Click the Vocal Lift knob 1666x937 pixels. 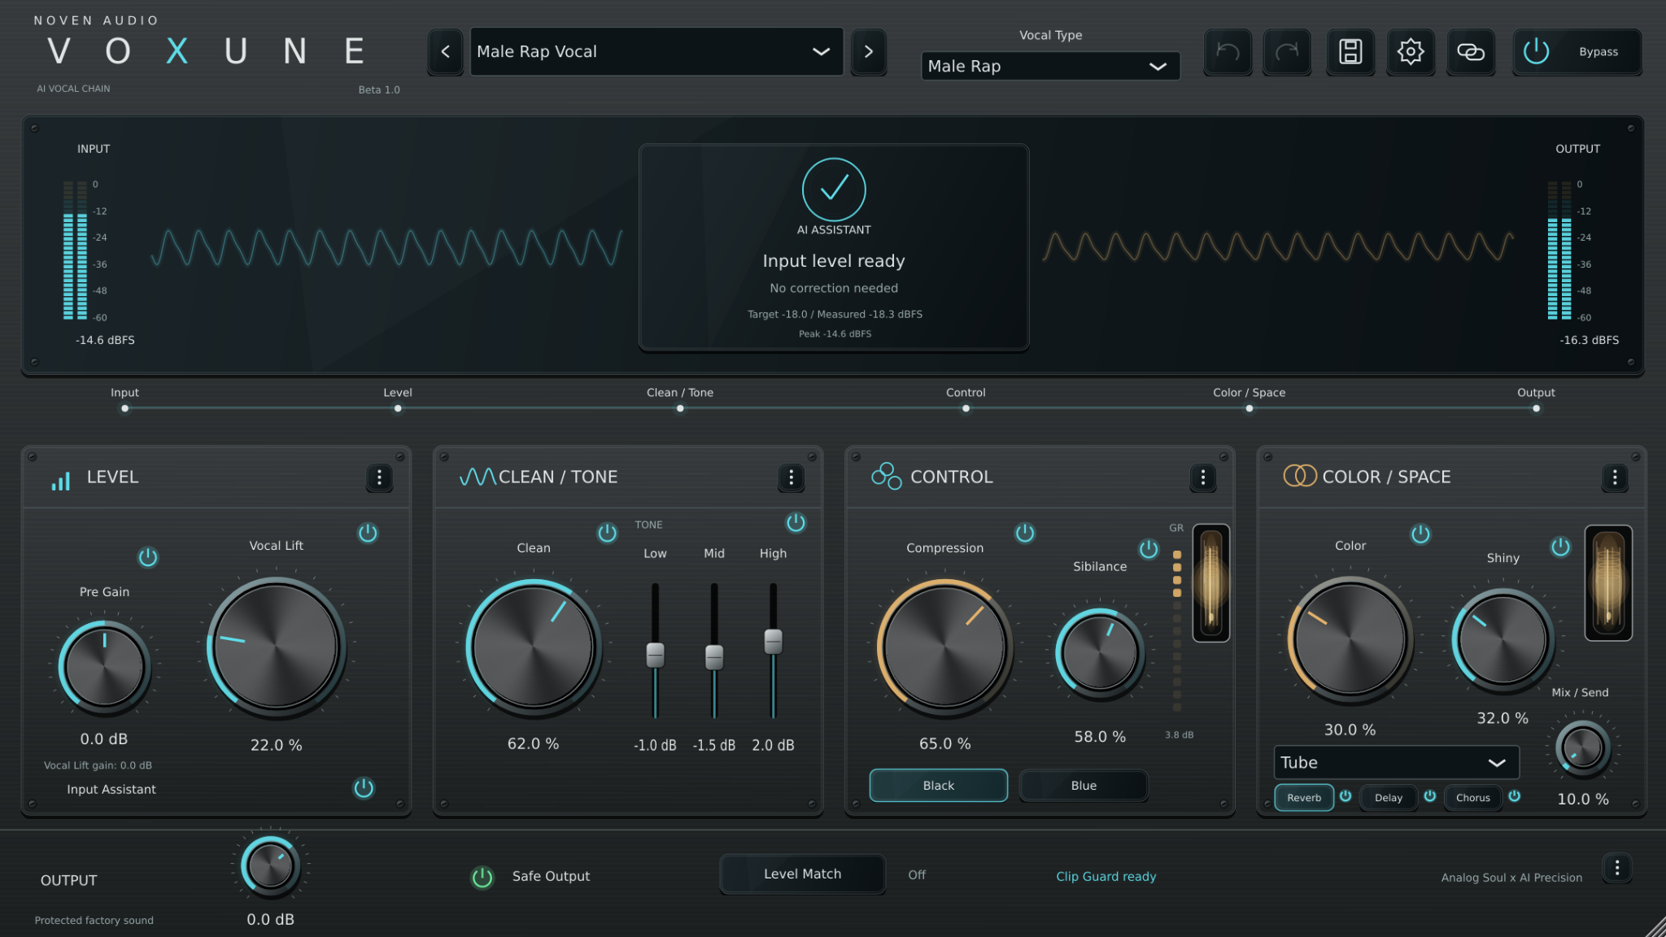coord(276,647)
